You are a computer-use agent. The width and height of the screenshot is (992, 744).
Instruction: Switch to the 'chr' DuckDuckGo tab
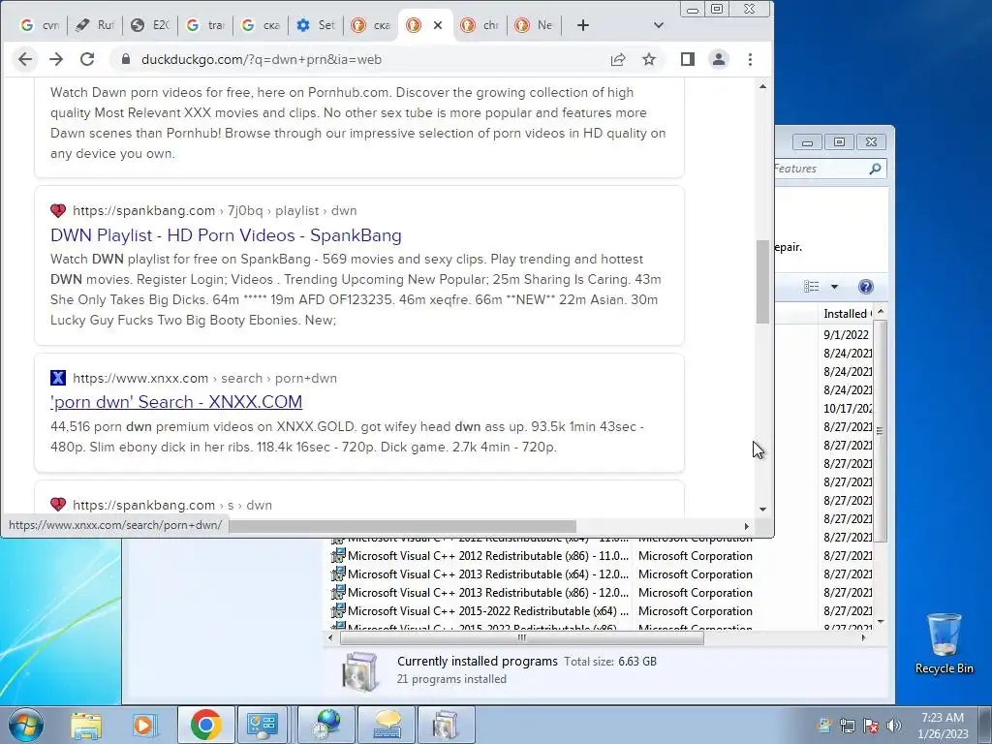pyautogui.click(x=480, y=25)
